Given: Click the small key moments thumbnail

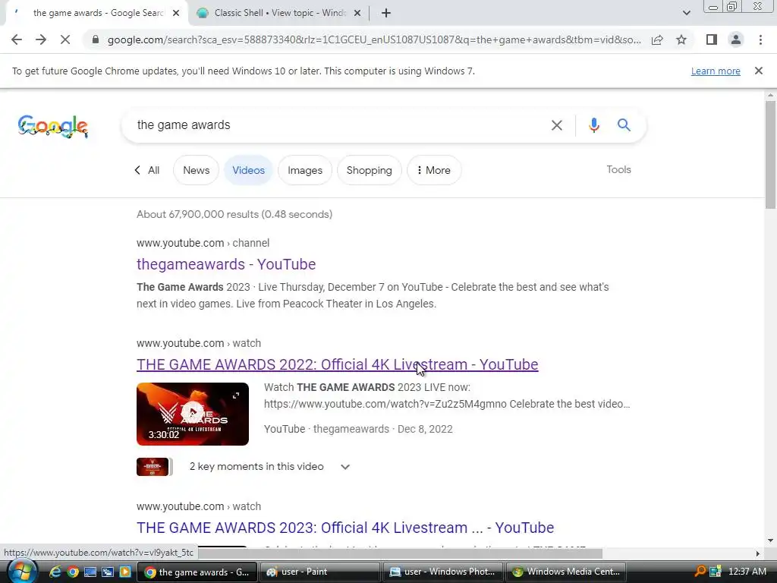Looking at the screenshot, I should pos(153,467).
